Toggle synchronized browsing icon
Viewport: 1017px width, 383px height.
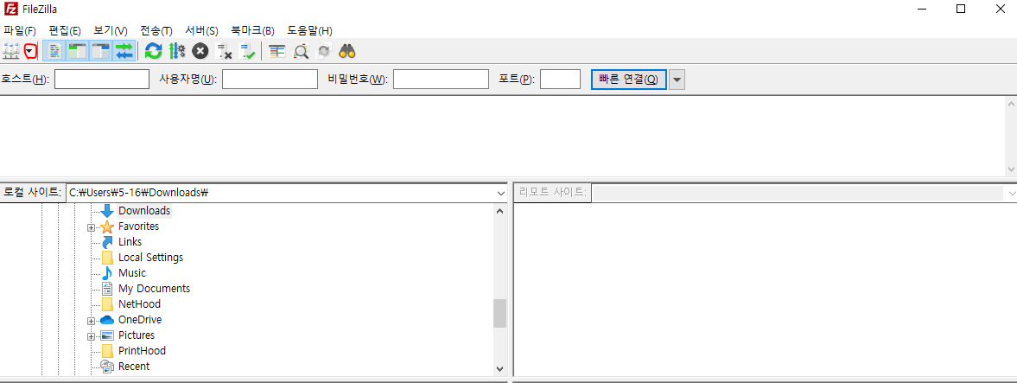tap(324, 51)
